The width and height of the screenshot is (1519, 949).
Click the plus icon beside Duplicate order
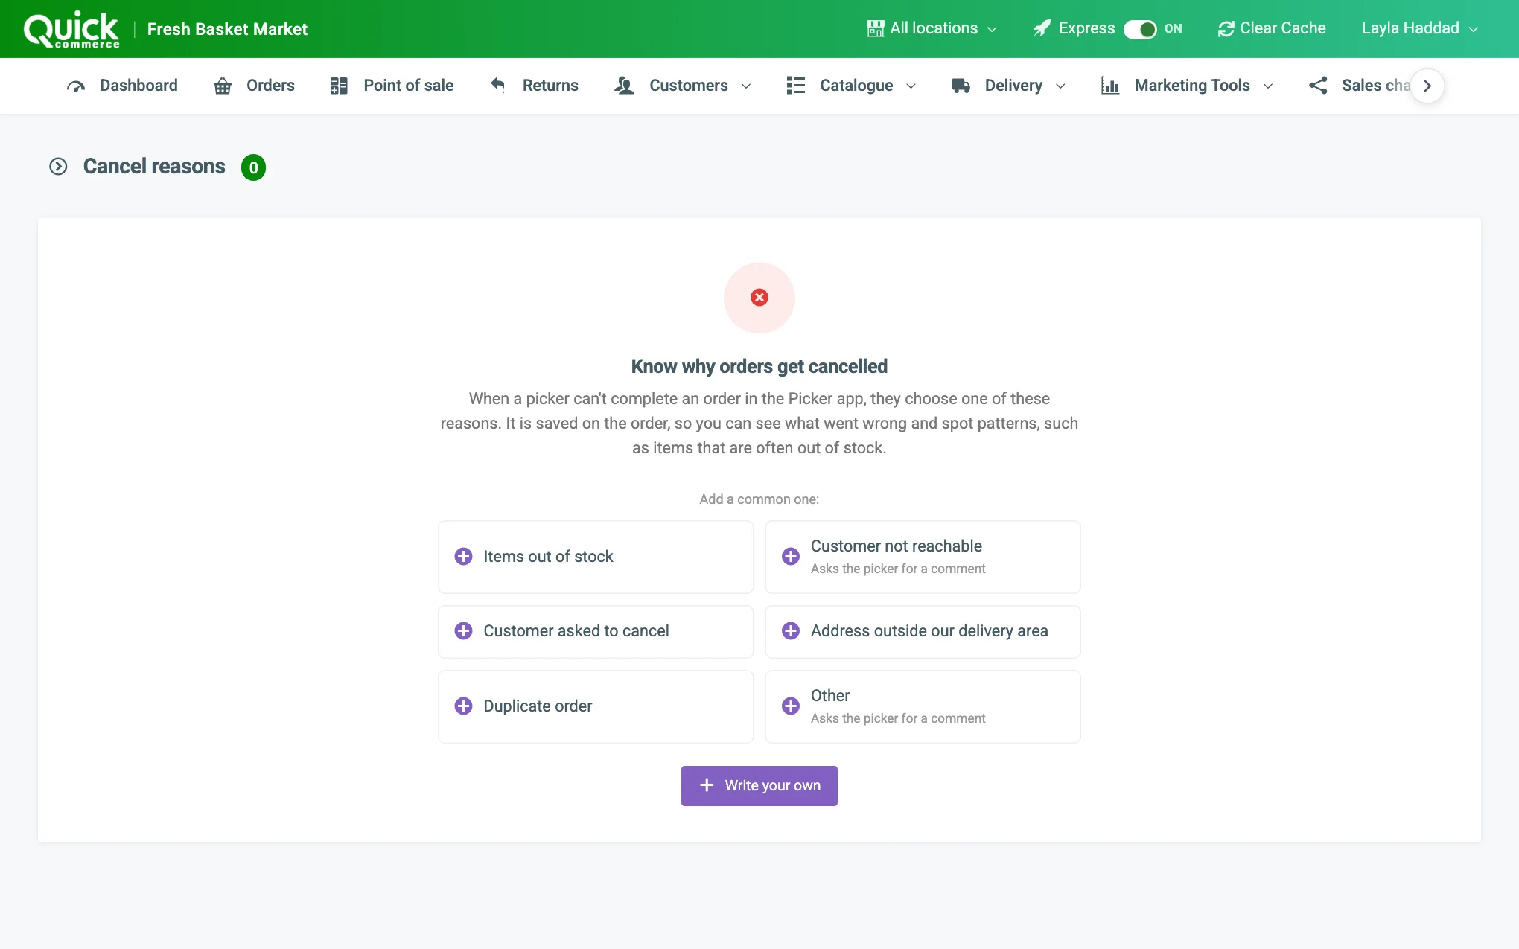(x=463, y=706)
